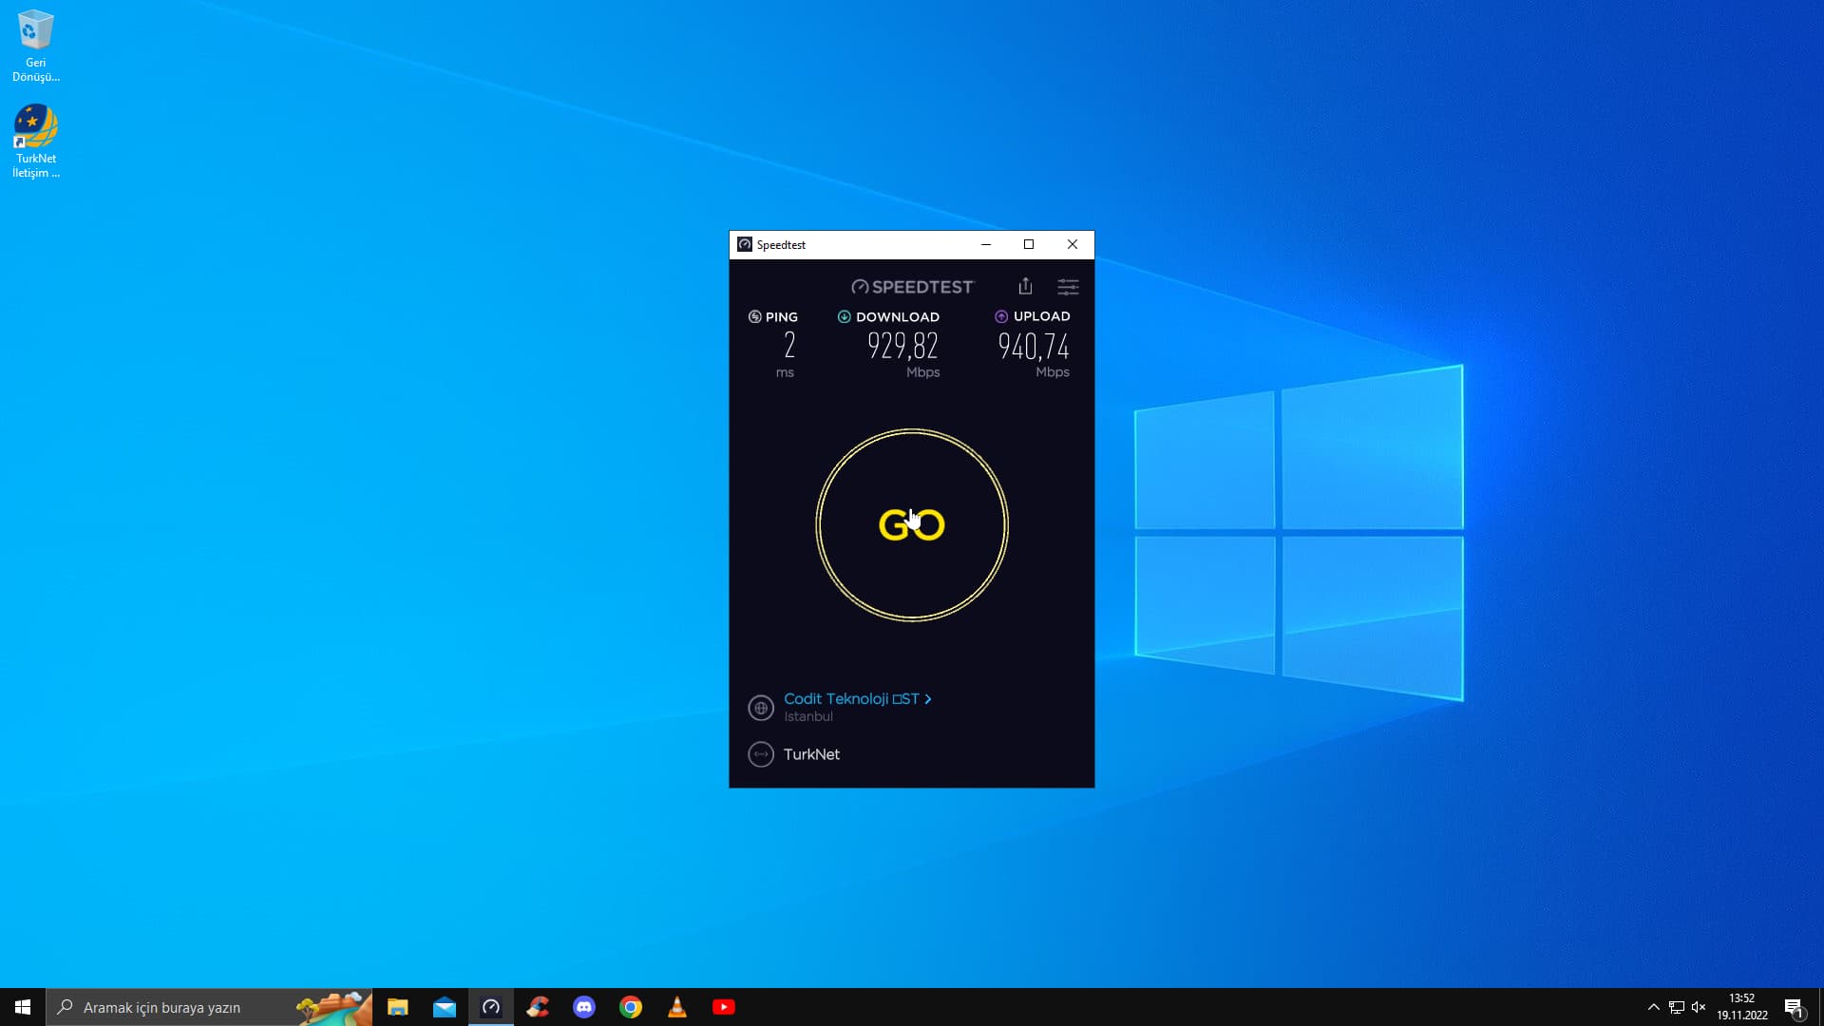Minimize the Speedtest window
Screen dimensions: 1824x1026
point(986,244)
